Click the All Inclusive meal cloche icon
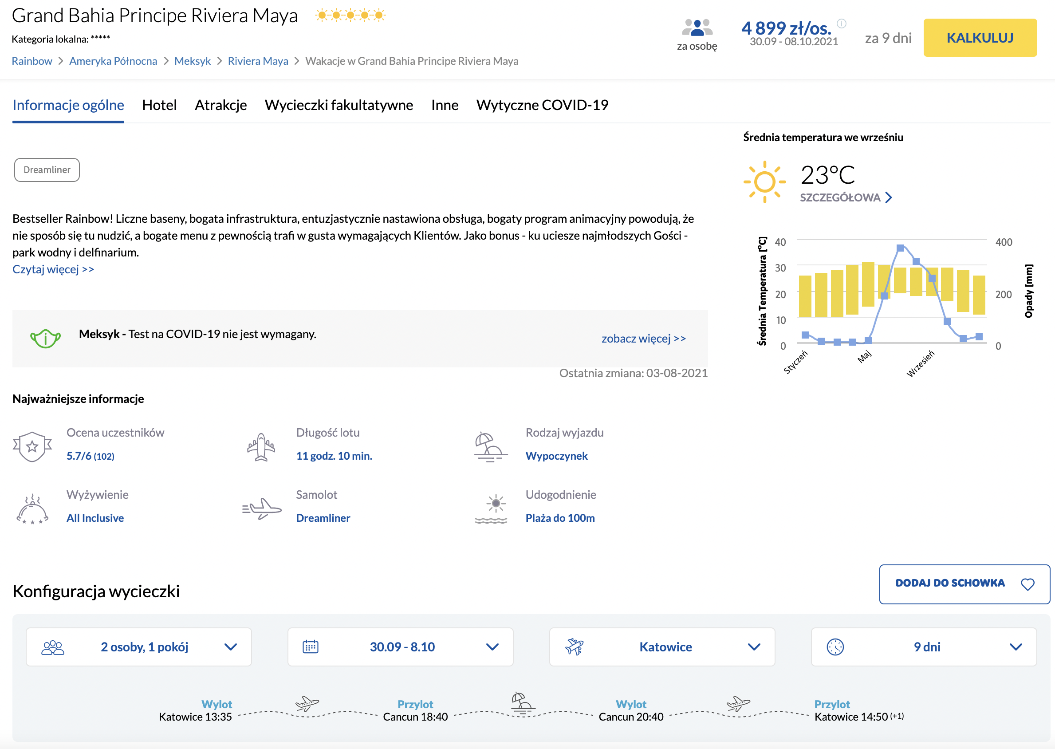Screen dimensions: 1055x749 pos(32,509)
